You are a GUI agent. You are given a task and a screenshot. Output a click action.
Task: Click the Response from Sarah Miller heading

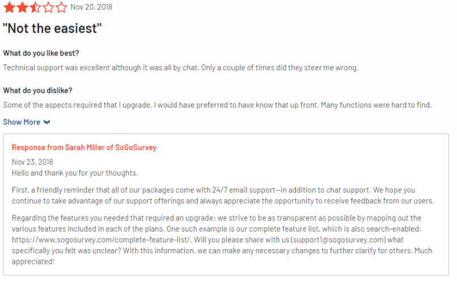point(84,148)
